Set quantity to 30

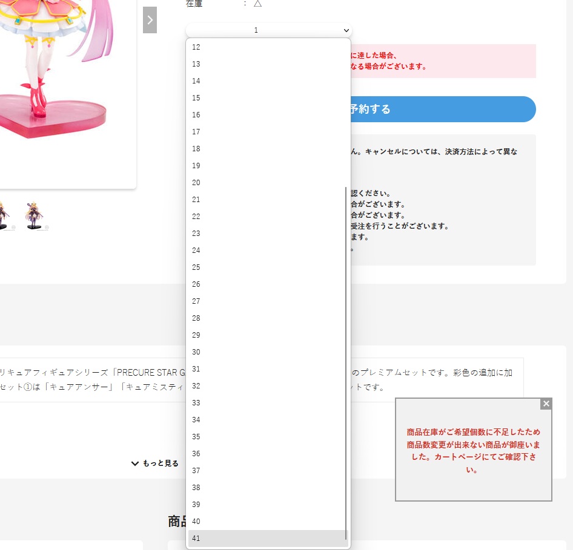pyautogui.click(x=268, y=352)
